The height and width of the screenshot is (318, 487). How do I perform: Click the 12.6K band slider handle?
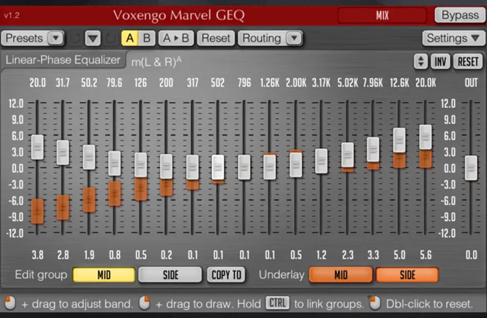click(x=399, y=140)
